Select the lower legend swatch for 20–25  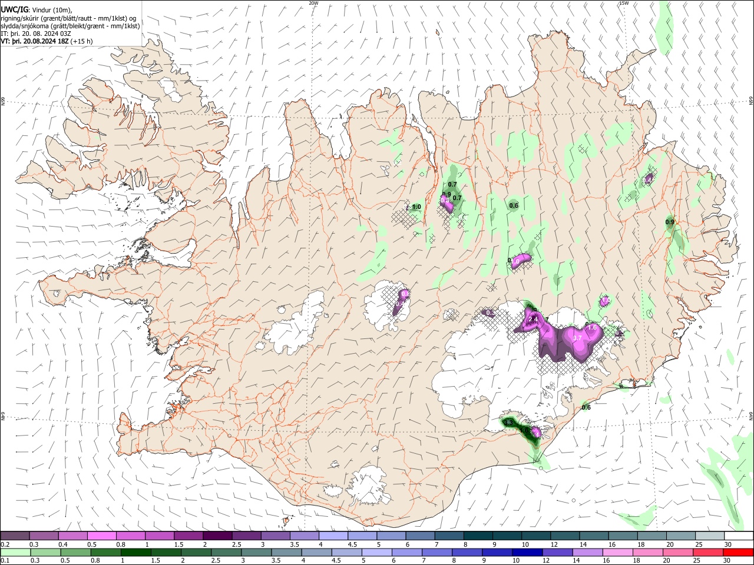click(x=679, y=553)
